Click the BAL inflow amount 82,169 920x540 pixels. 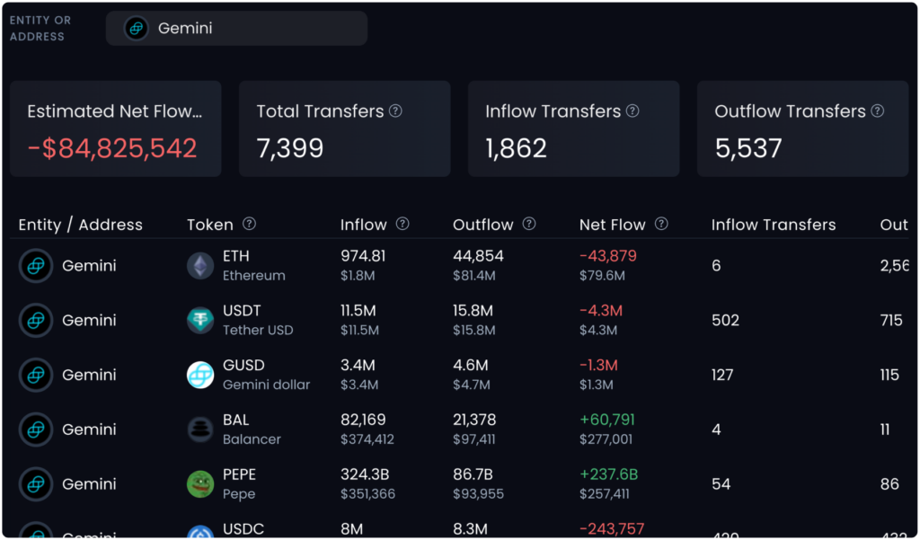[x=363, y=420]
